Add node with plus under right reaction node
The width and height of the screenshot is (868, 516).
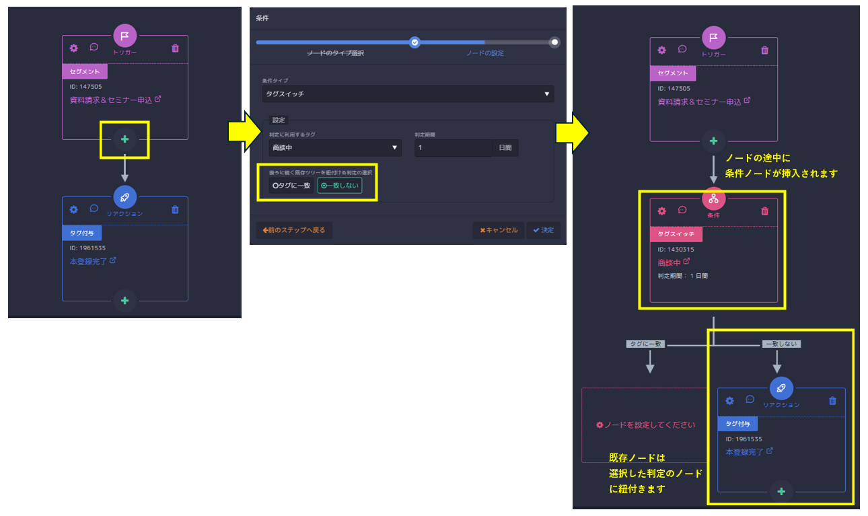pyautogui.click(x=781, y=492)
